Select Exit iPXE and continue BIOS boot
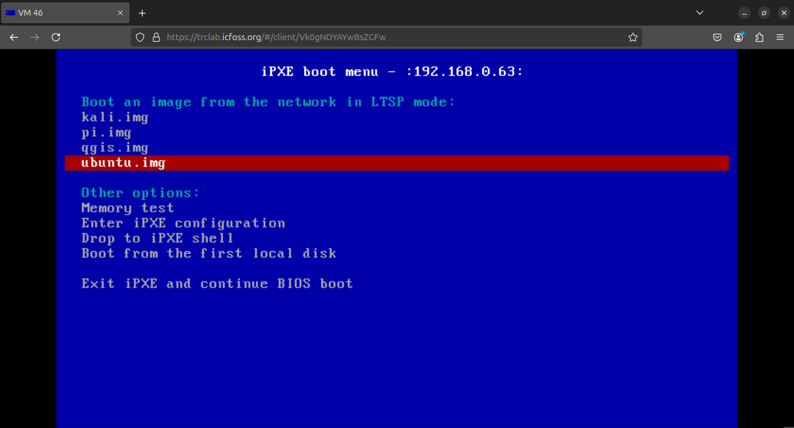The width and height of the screenshot is (794, 428). 217,284
